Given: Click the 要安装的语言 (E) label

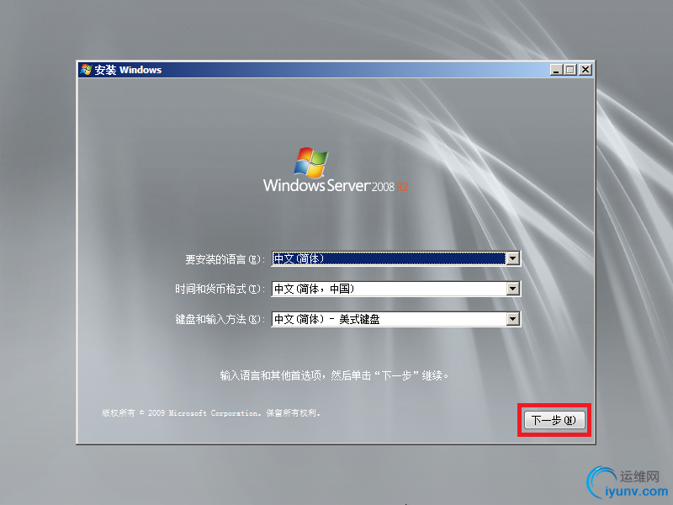Looking at the screenshot, I should click(x=225, y=259).
